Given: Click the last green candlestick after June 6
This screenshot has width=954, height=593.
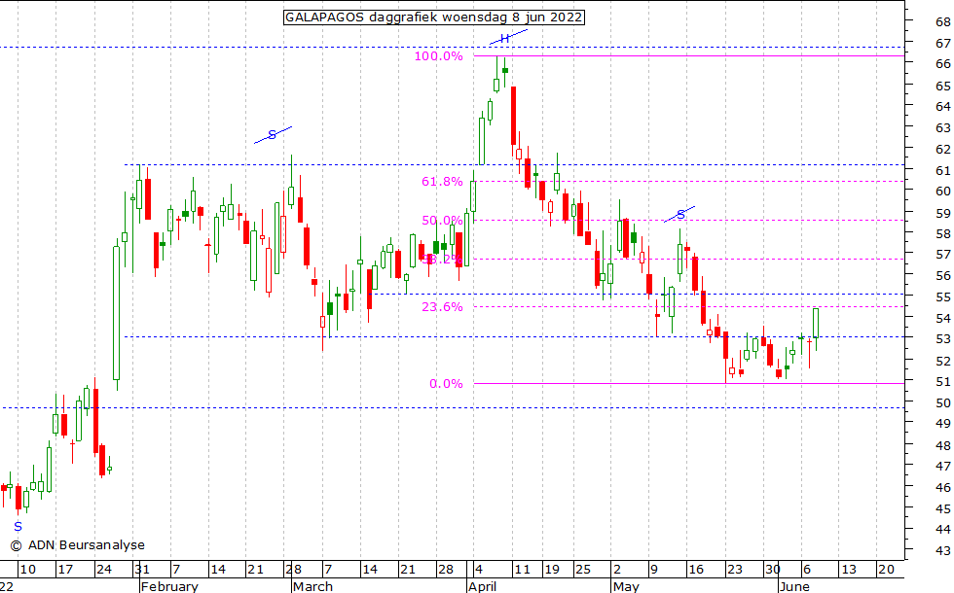Looking at the screenshot, I should pyautogui.click(x=816, y=323).
